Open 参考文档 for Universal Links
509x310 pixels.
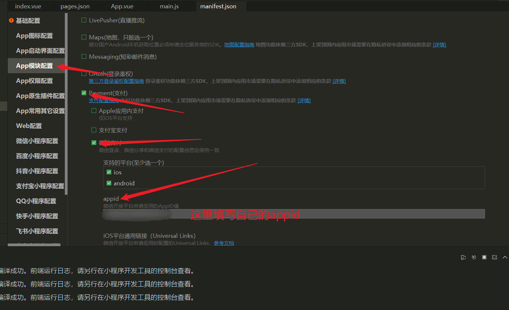coord(224,243)
